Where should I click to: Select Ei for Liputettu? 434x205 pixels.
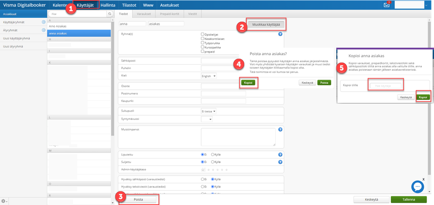[202, 155]
